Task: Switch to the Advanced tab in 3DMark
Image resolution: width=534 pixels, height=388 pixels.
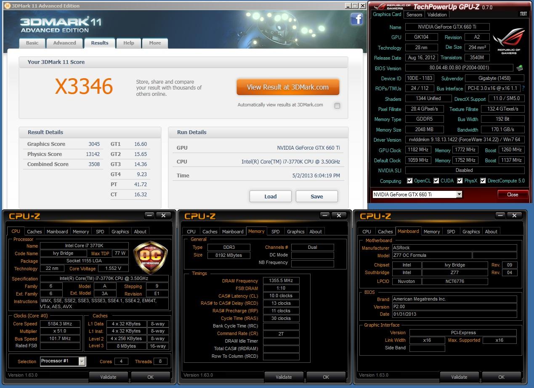Action: click(64, 43)
